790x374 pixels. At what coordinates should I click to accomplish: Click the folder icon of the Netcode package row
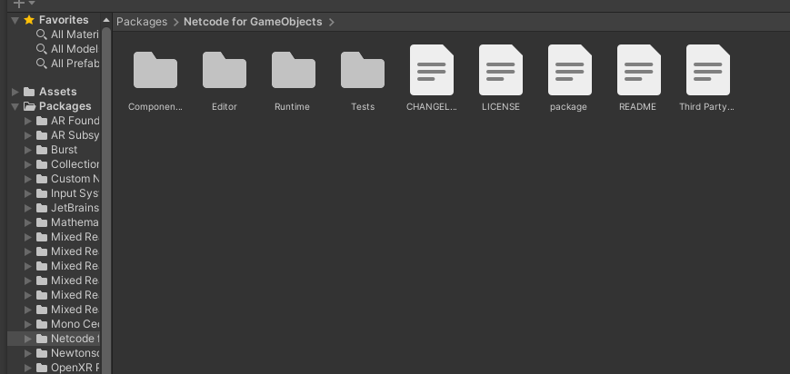coord(42,339)
